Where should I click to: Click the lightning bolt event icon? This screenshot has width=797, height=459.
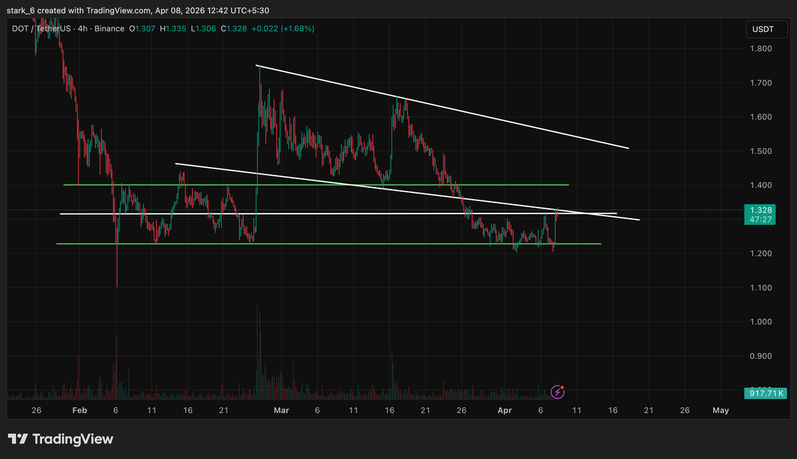click(x=558, y=392)
